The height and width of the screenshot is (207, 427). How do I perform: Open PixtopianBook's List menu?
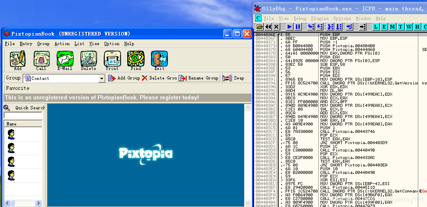click(x=79, y=43)
